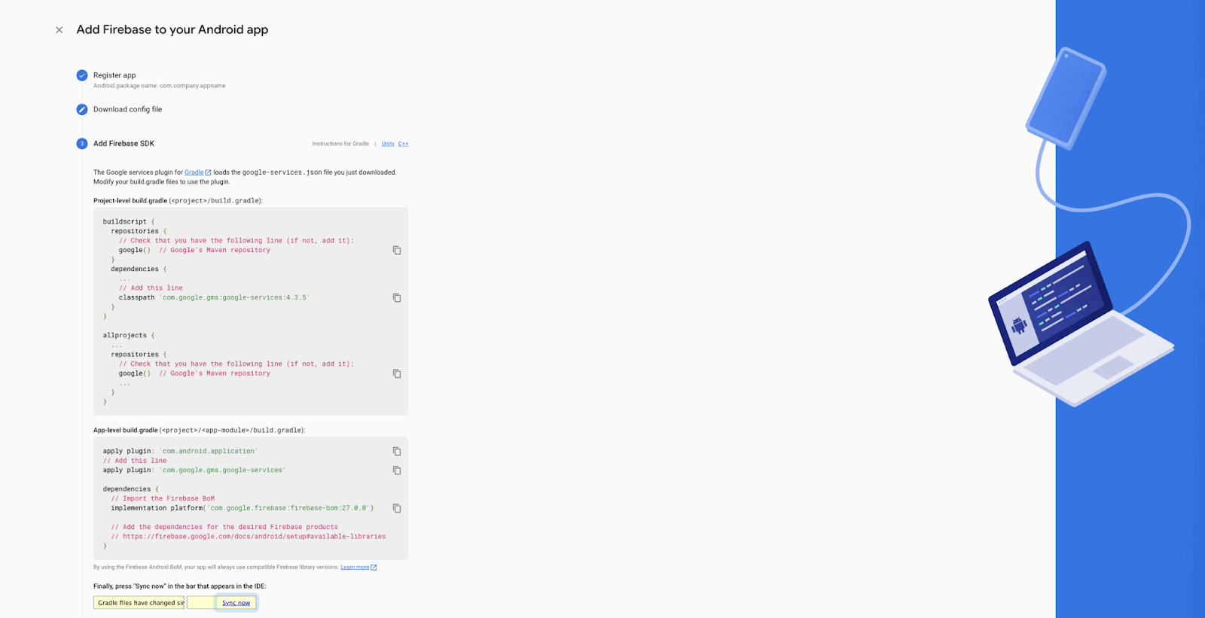Copy the com.android.application apply plugin line

[x=397, y=452]
